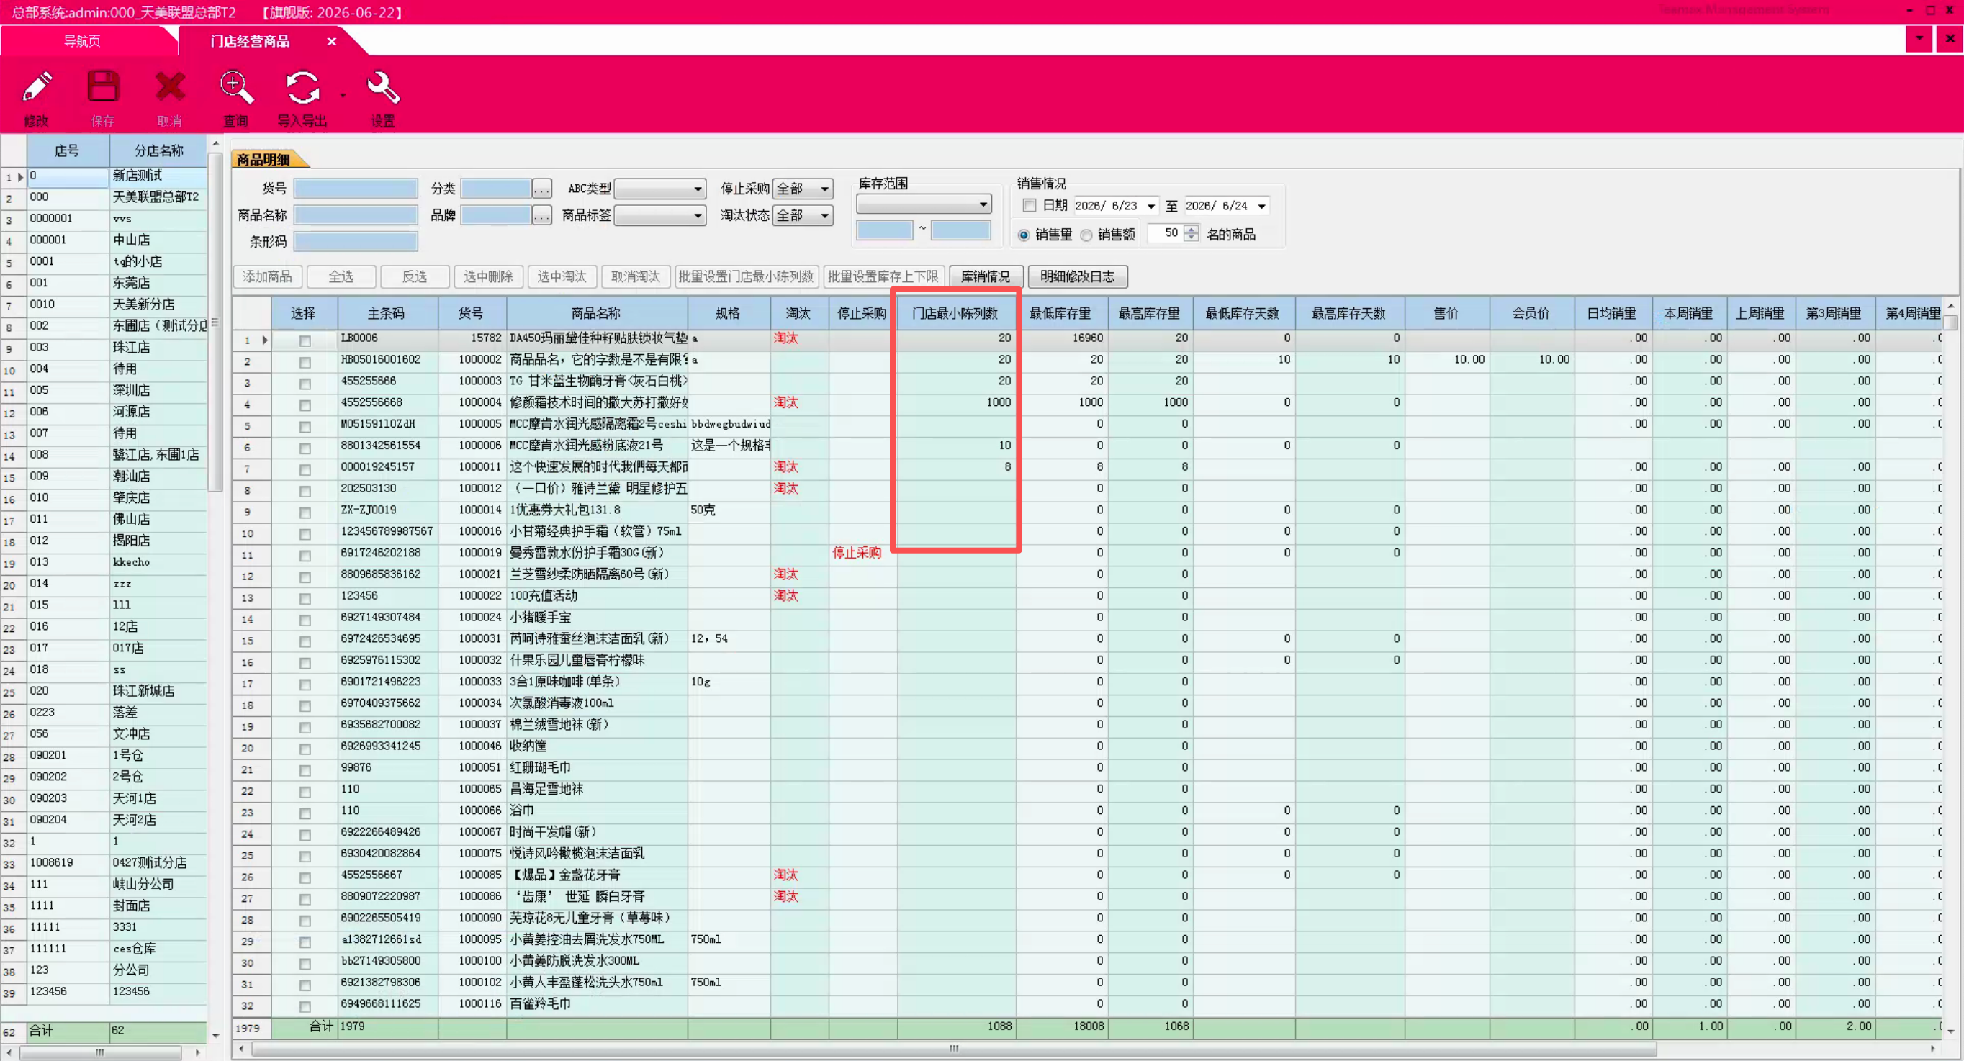Click product name 收纳筐
The image size is (1964, 1061).
[x=528, y=746]
